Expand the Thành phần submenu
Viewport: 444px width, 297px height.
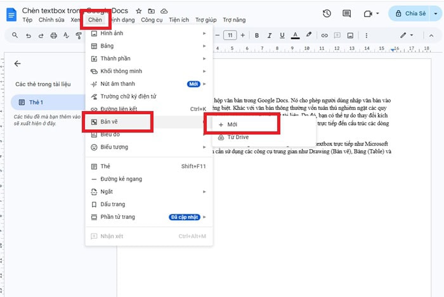click(149, 58)
